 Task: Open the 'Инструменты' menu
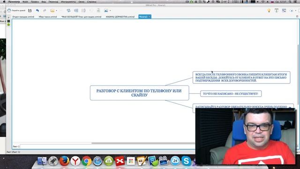point(68,2)
